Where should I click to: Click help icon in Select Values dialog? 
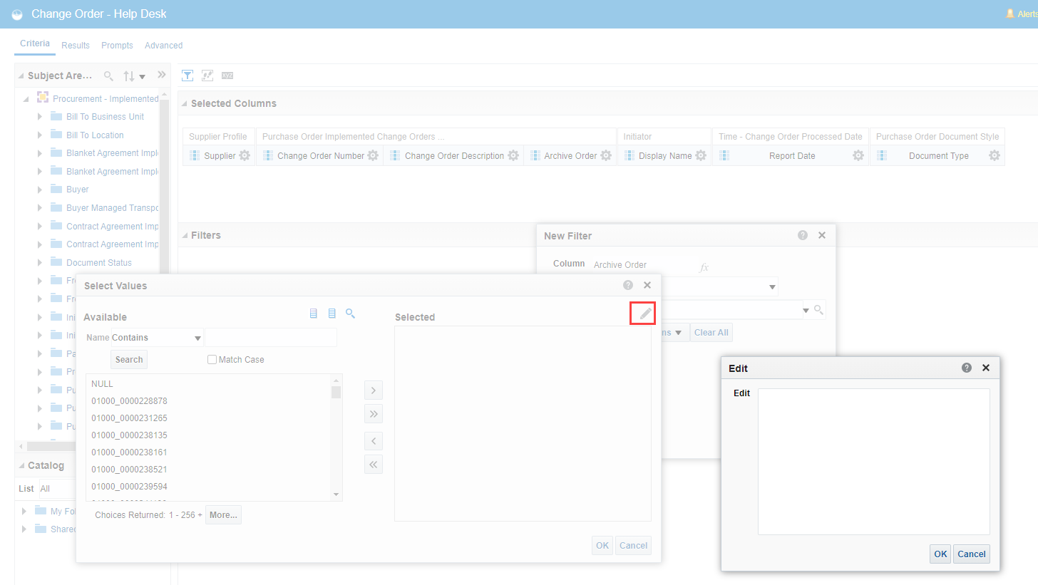(628, 285)
